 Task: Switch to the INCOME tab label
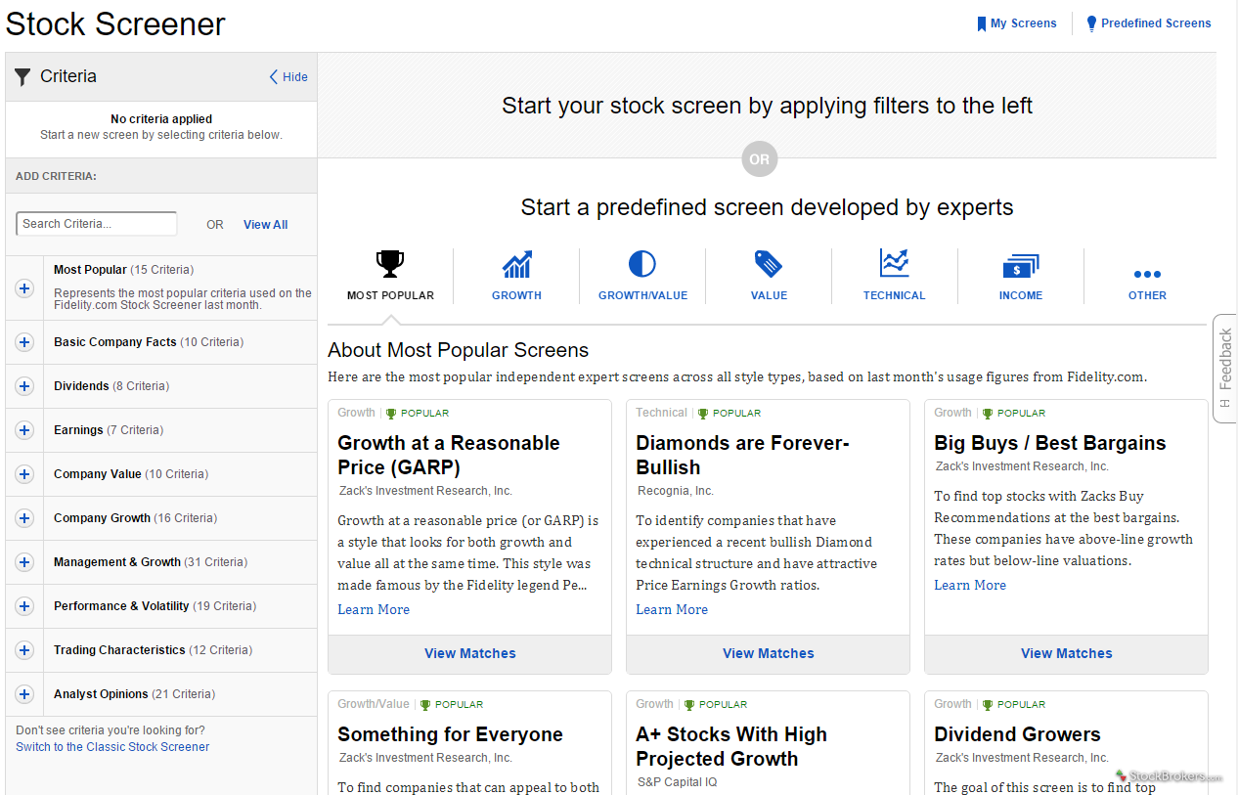1021,295
